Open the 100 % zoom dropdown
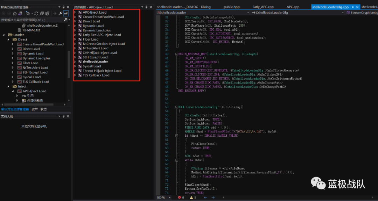The image size is (378, 201). pyautogui.click(x=169, y=198)
